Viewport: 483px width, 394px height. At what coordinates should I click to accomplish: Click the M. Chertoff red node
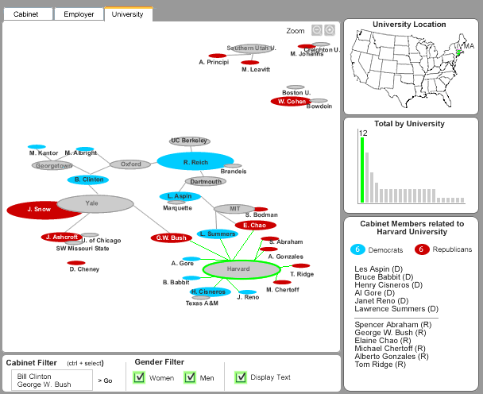282,282
